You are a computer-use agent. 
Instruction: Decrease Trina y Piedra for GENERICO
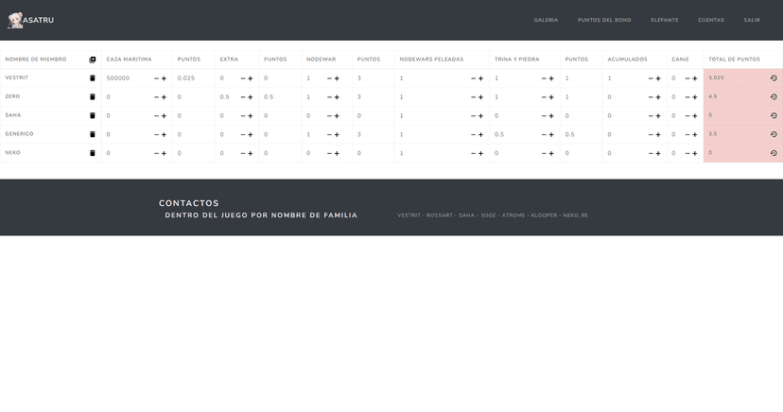point(544,134)
